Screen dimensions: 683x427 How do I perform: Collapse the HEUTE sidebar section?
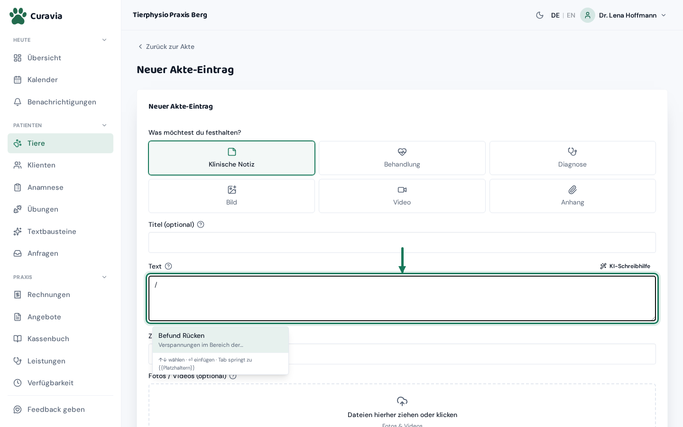pyautogui.click(x=104, y=40)
